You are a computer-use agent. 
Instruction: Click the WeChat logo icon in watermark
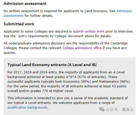click(x=102, y=109)
